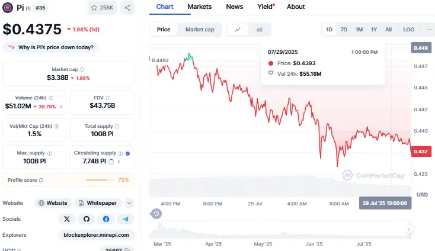Viewport: 435px width, 251px height.
Task: Click the share icon next to watchlist
Action: pyautogui.click(x=127, y=8)
